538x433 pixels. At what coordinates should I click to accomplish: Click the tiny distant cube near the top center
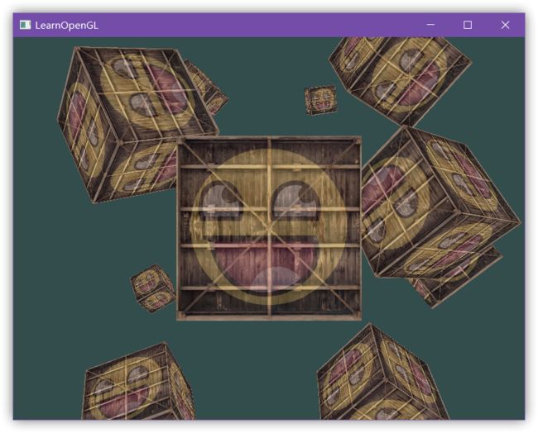321,100
